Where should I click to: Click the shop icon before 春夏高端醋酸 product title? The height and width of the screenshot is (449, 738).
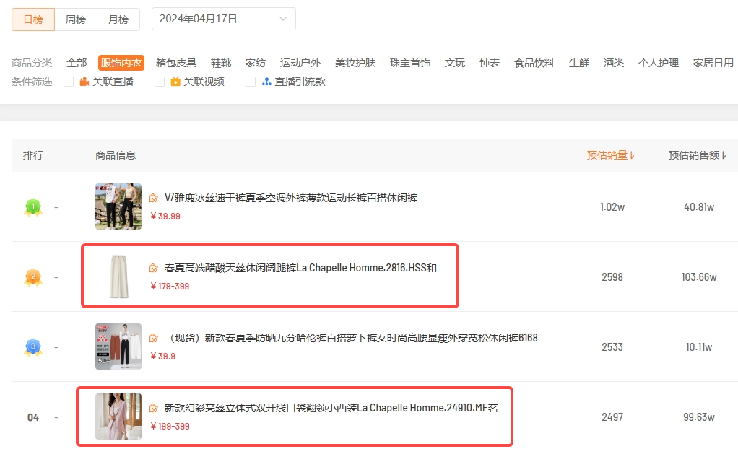click(x=153, y=268)
